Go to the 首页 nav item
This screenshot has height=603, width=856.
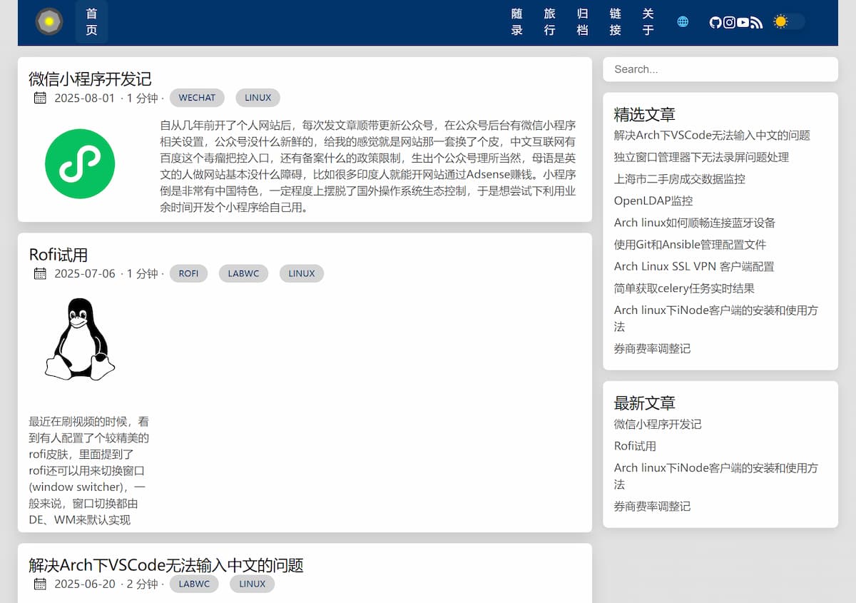click(x=91, y=22)
